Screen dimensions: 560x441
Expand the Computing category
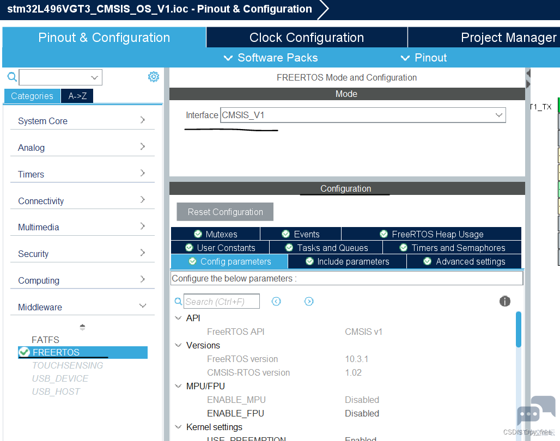tap(82, 280)
